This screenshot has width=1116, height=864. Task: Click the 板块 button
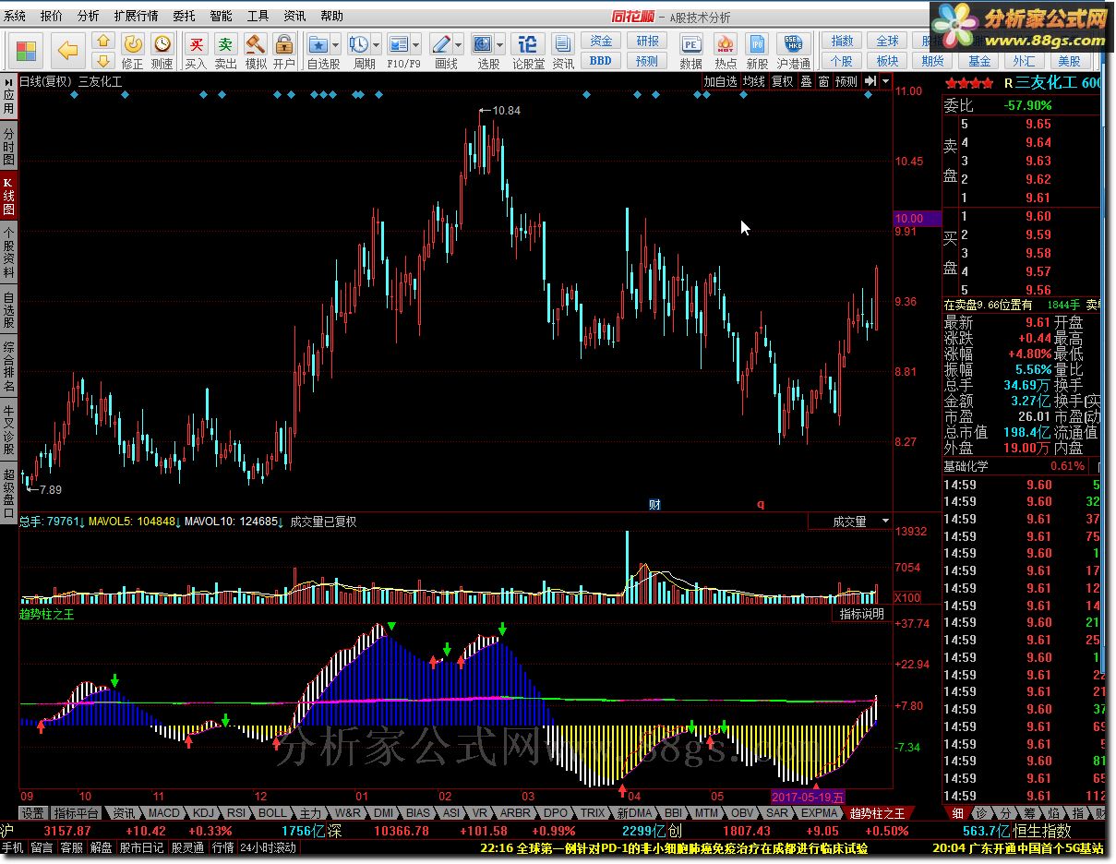pyautogui.click(x=887, y=61)
